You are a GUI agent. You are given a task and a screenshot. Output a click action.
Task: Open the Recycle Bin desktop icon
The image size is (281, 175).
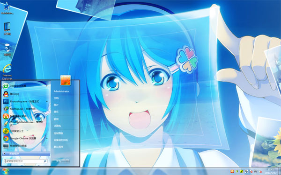[7, 49]
